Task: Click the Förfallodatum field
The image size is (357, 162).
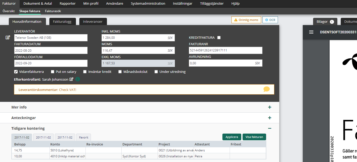Action: pos(51,63)
